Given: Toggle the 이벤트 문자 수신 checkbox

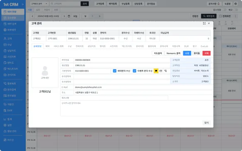Looking at the screenshot, I should pos(134,71).
